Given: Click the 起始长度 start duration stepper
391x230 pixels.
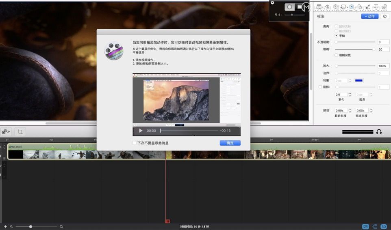Looking at the screenshot, I should click(350, 110).
